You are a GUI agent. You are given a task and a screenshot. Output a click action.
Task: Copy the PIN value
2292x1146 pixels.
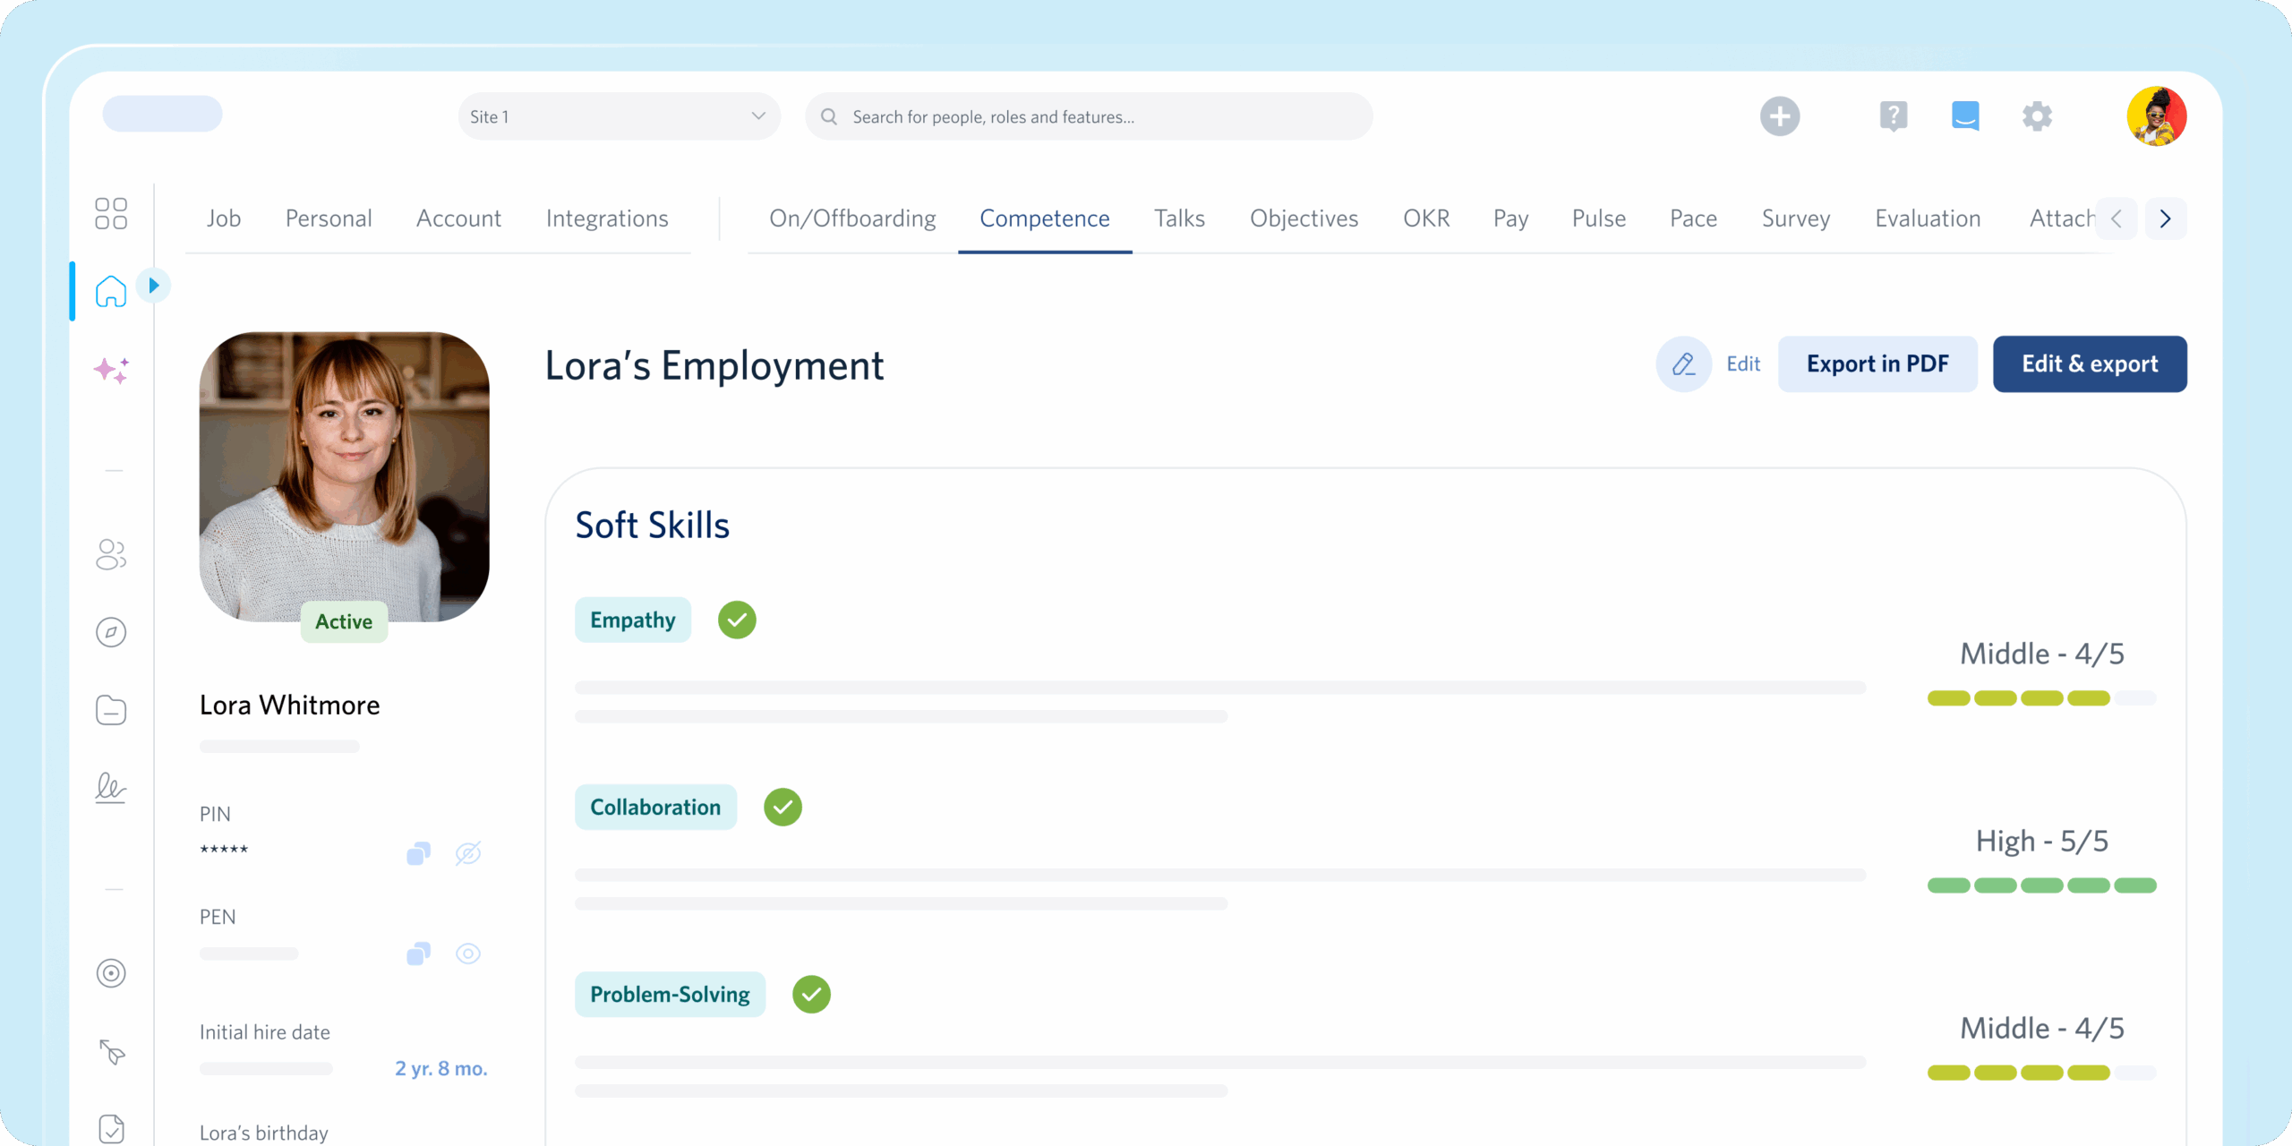coord(418,853)
